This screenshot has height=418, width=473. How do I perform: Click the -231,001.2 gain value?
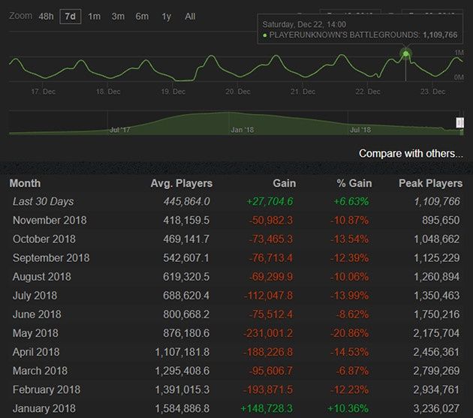(x=268, y=333)
